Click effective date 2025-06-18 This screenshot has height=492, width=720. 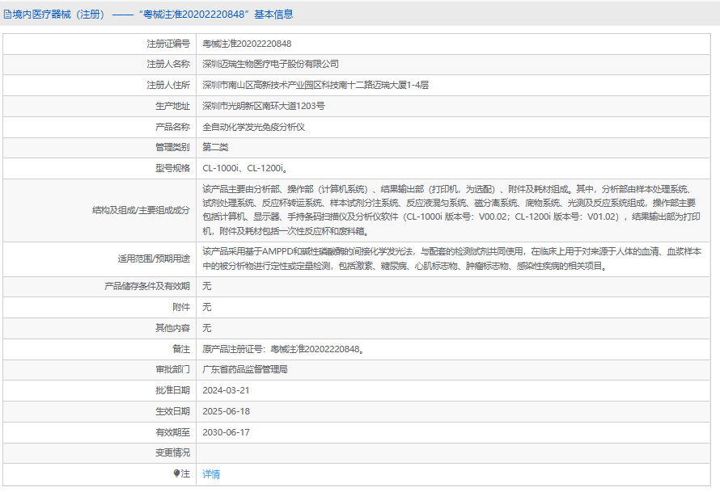226,411
